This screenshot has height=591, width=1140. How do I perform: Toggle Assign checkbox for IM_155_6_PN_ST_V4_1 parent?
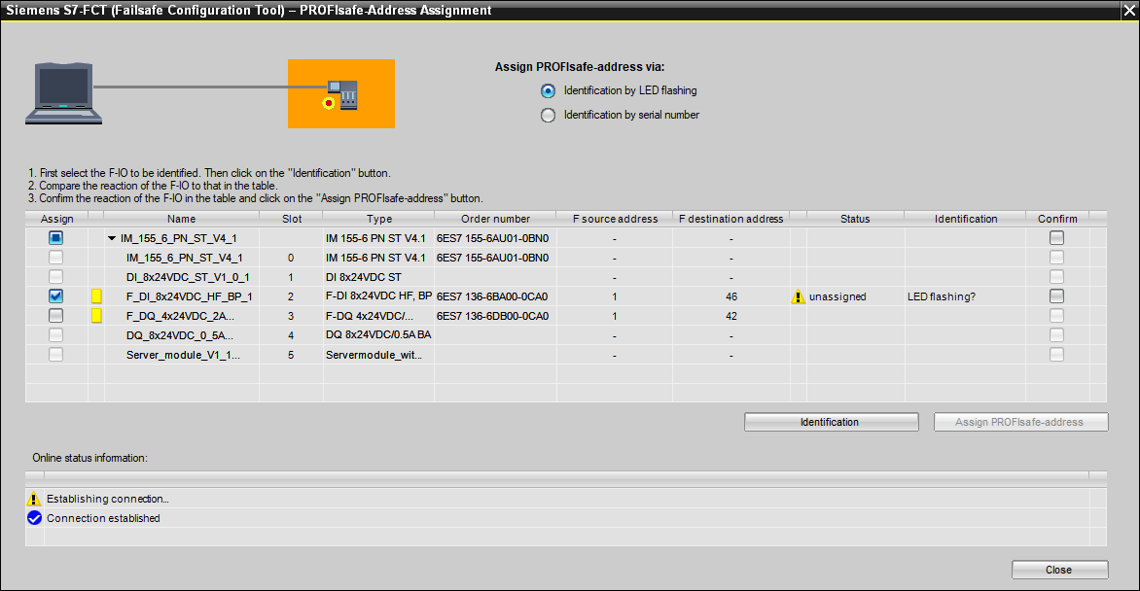(56, 238)
